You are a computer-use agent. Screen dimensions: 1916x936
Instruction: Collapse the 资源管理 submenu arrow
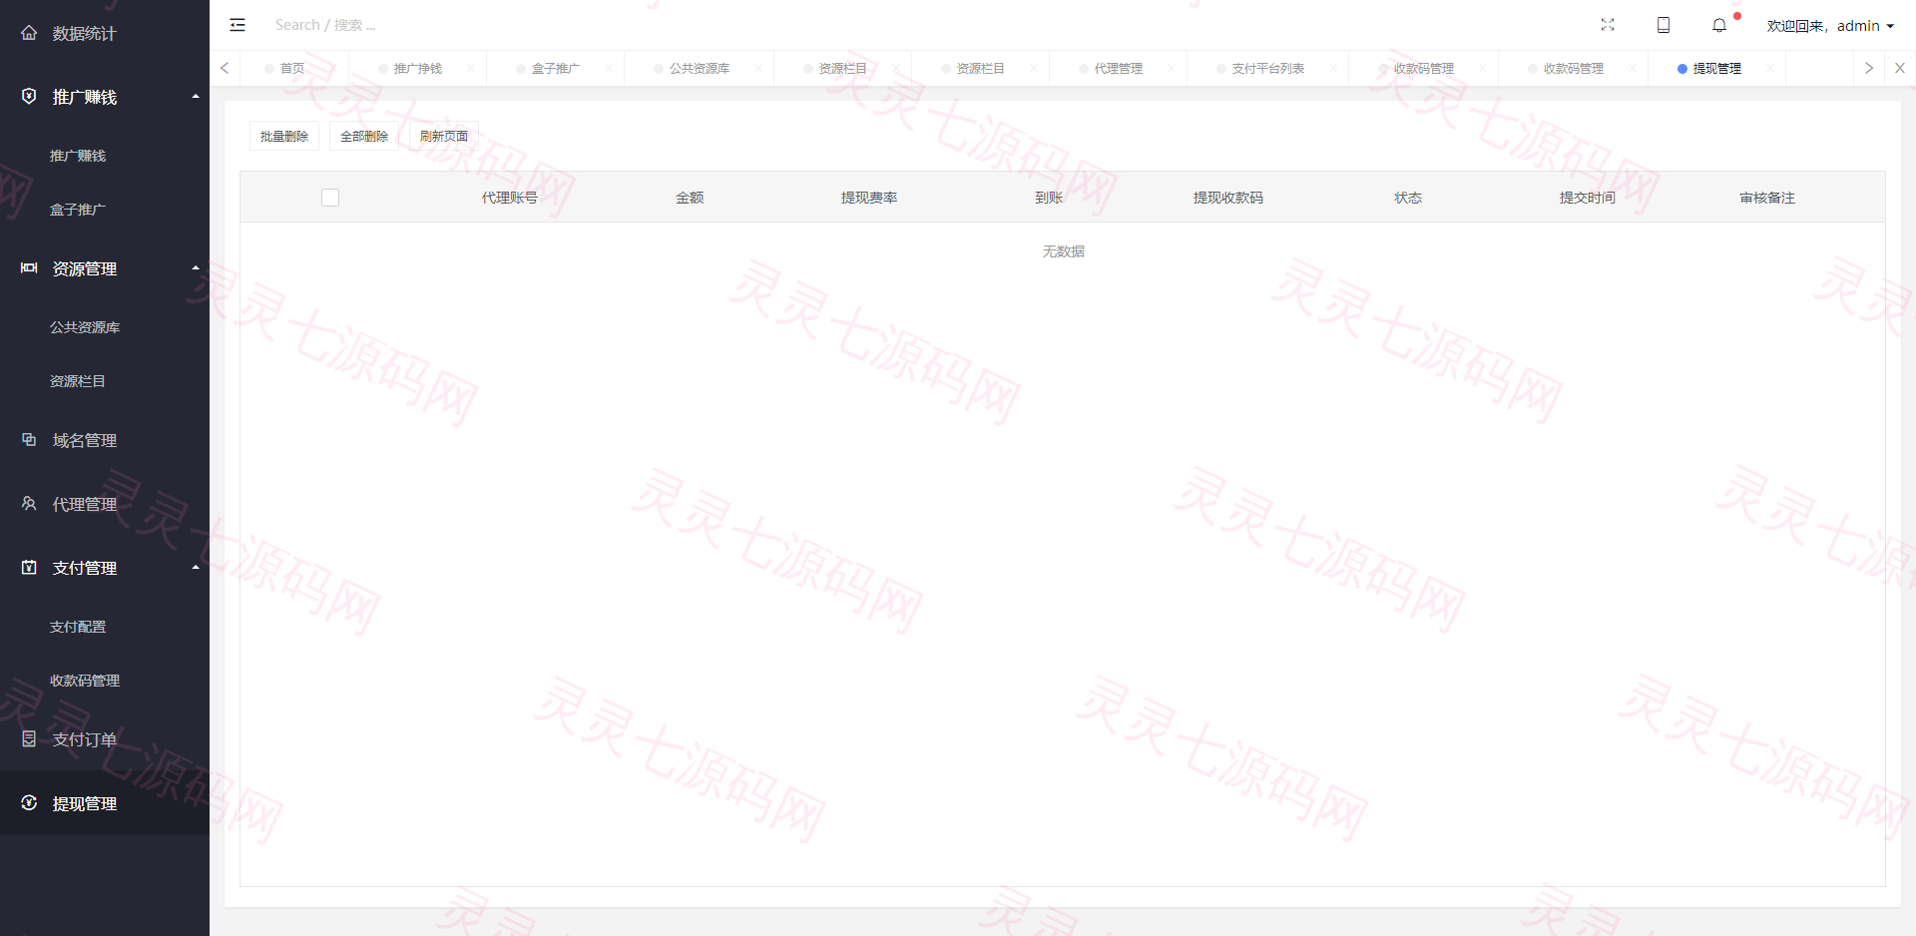point(196,268)
